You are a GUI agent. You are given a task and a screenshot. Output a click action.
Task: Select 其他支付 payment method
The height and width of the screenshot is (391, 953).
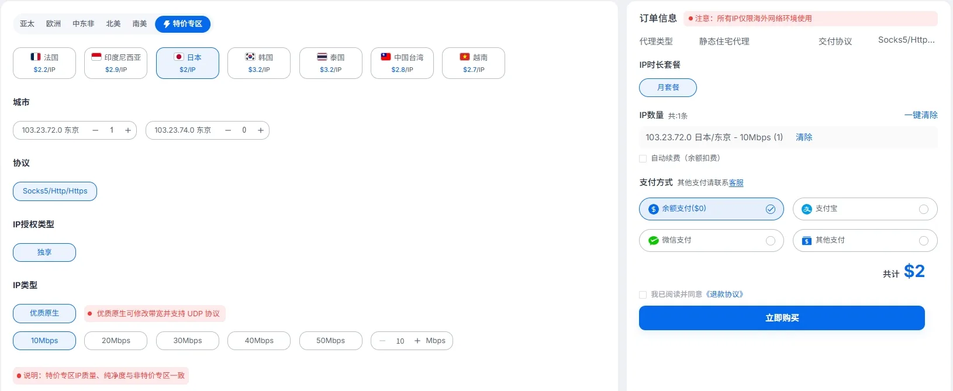(865, 240)
